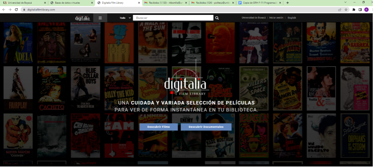Click the Digitalia logo
Screen dimensions: 374x167
pos(82,17)
